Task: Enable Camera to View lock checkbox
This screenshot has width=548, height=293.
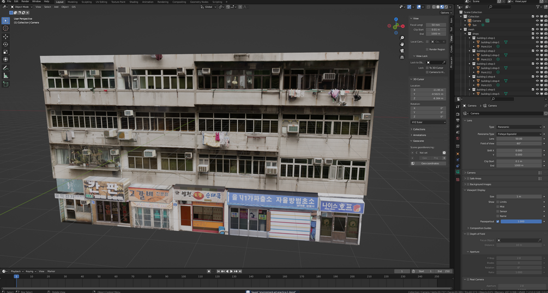Action: tap(427, 72)
